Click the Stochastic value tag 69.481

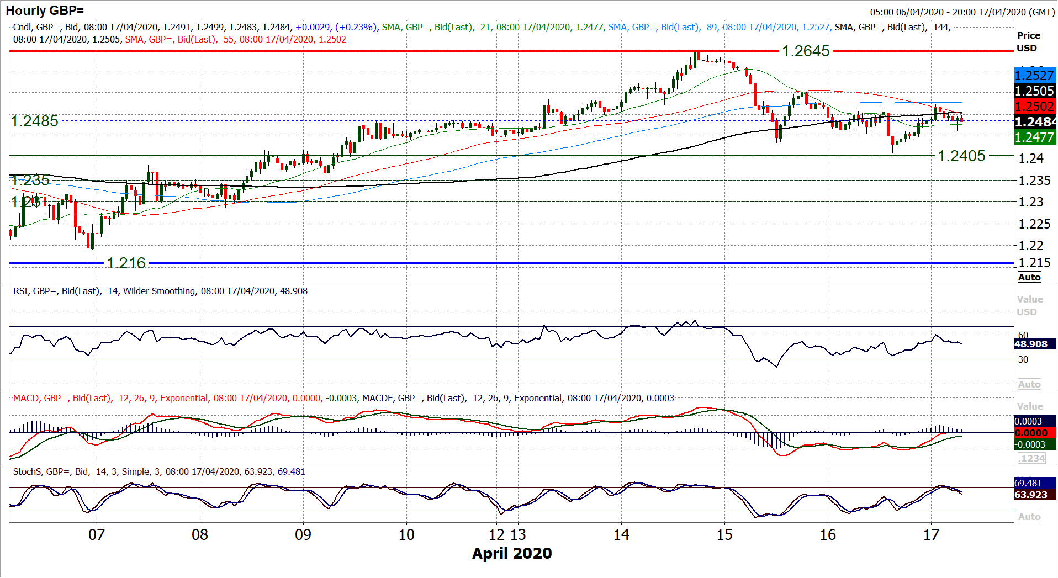pyautogui.click(x=1035, y=483)
